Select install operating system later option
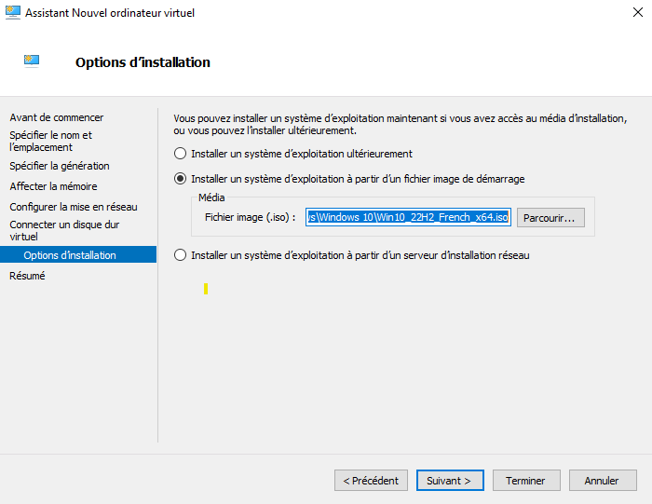 pyautogui.click(x=181, y=154)
